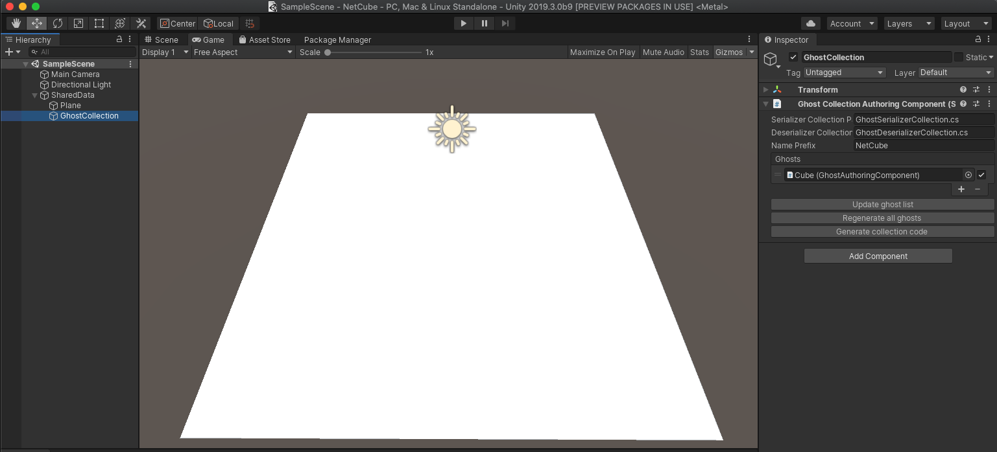Select the Rotate tool
This screenshot has height=452, width=997.
point(58,23)
